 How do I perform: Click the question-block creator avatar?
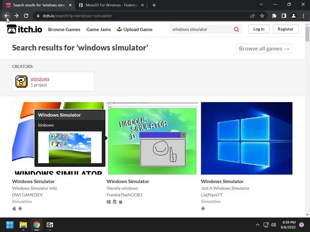pos(21,82)
